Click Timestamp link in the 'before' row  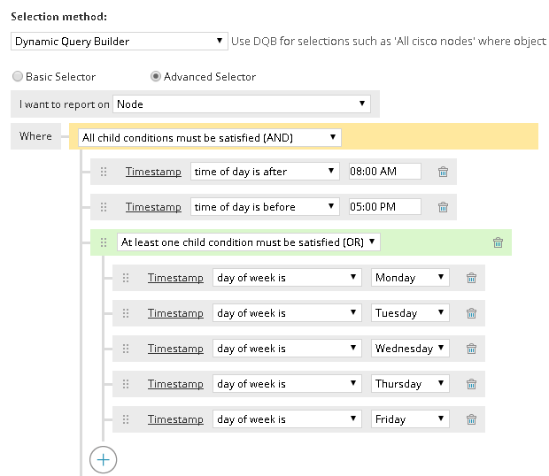pos(153,207)
